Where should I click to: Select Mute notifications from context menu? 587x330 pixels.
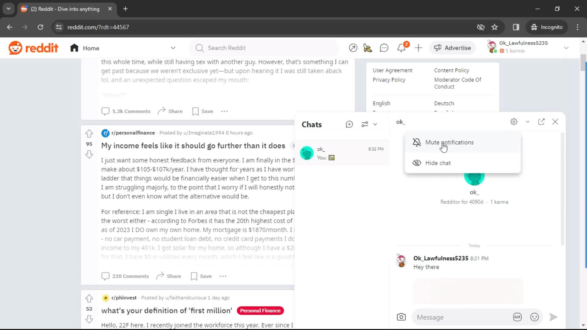pyautogui.click(x=449, y=142)
